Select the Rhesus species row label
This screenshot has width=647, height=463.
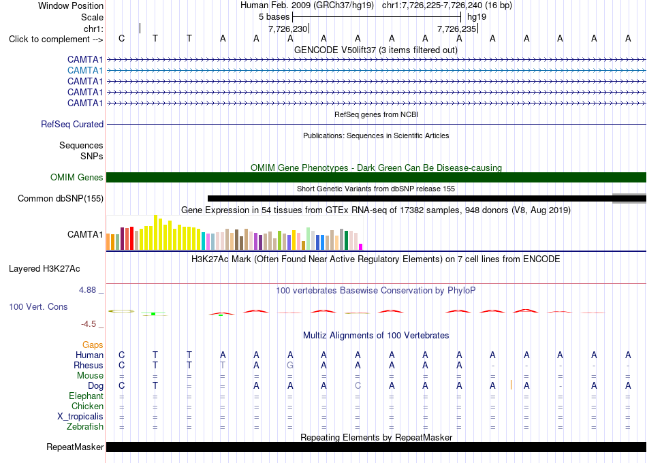[89, 365]
